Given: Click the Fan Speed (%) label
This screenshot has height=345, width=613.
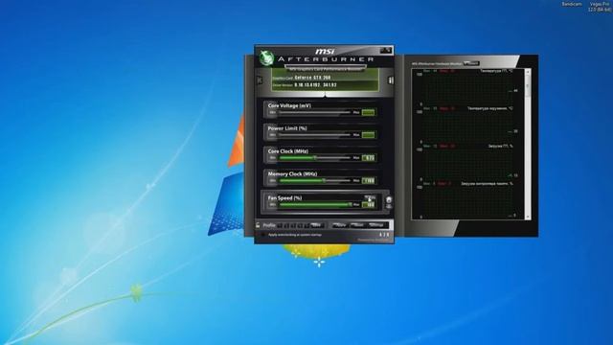Looking at the screenshot, I should (284, 198).
